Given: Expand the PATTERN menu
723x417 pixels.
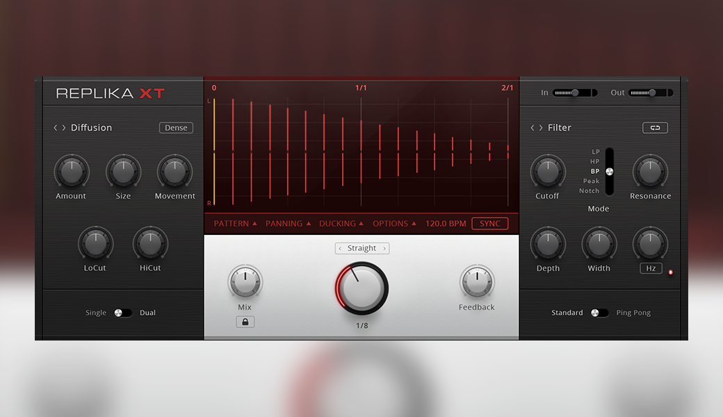Looking at the screenshot, I should [x=235, y=224].
